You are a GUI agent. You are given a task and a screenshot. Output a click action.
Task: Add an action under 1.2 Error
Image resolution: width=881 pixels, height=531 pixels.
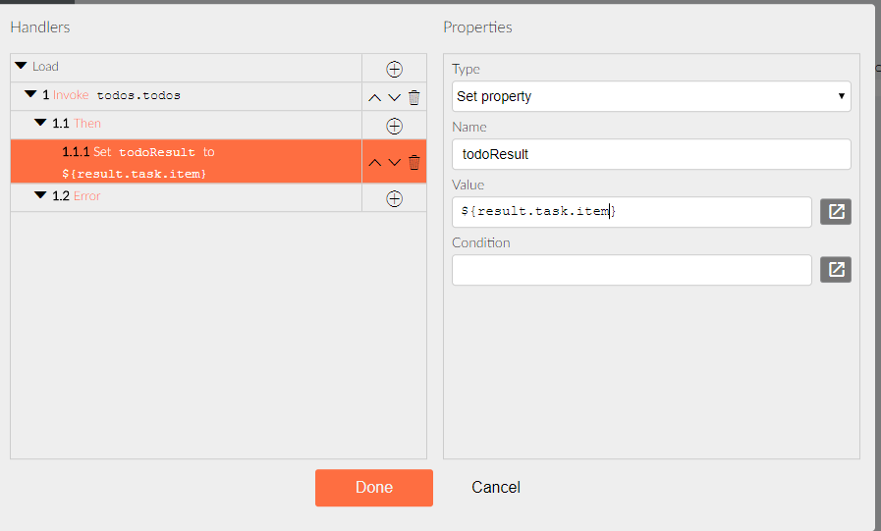394,198
